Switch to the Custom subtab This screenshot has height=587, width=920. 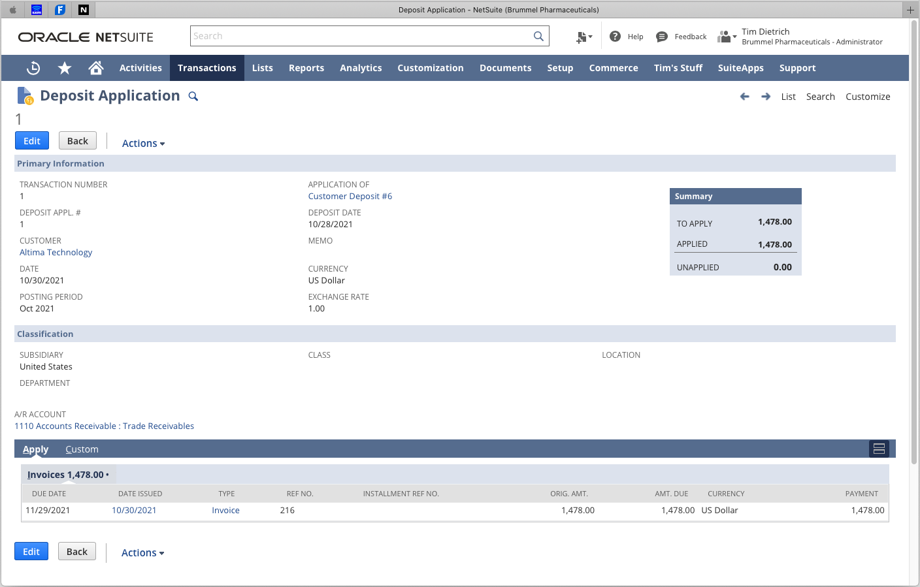click(82, 449)
